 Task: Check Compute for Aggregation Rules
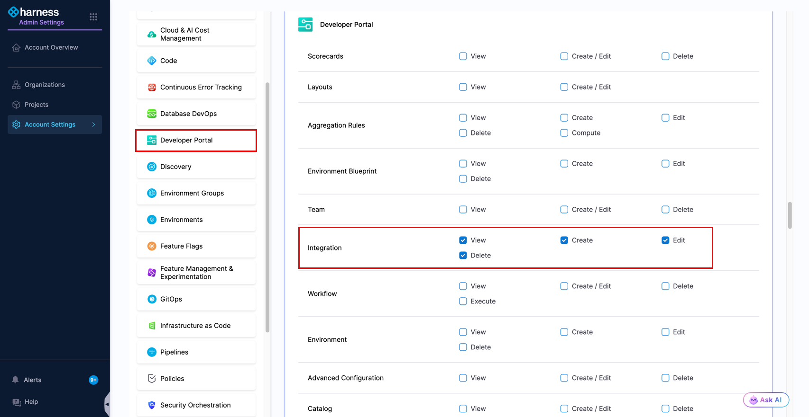pyautogui.click(x=564, y=133)
